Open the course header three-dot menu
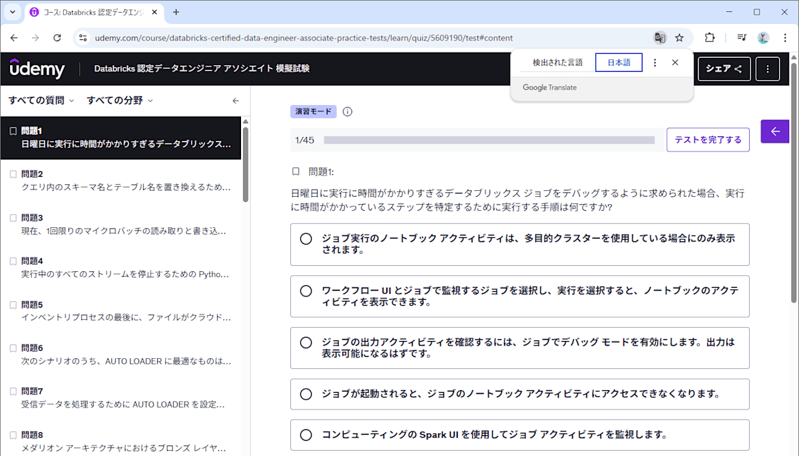This screenshot has height=456, width=799. [768, 69]
